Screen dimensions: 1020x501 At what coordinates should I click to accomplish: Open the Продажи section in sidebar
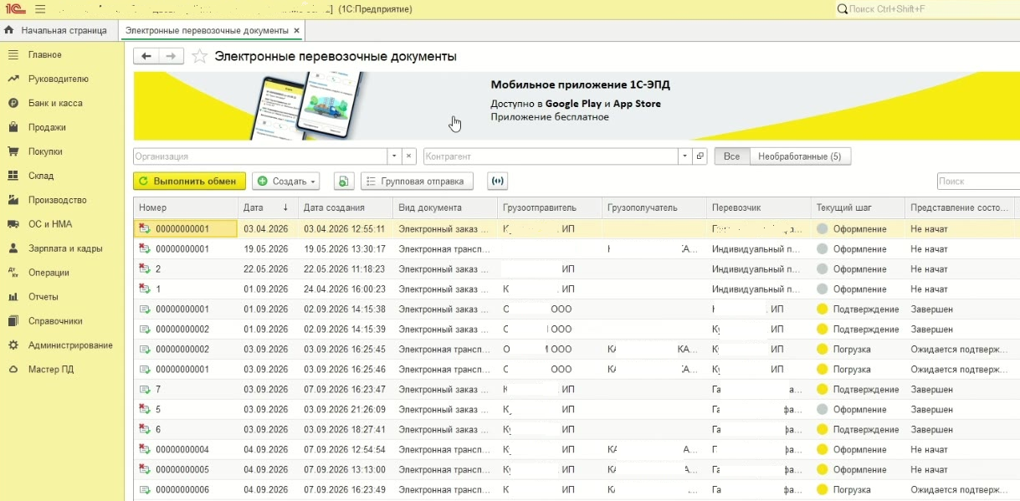[47, 127]
